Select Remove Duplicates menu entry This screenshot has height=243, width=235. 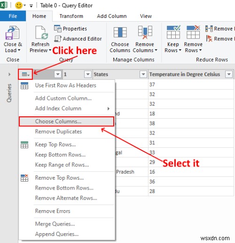click(x=67, y=131)
